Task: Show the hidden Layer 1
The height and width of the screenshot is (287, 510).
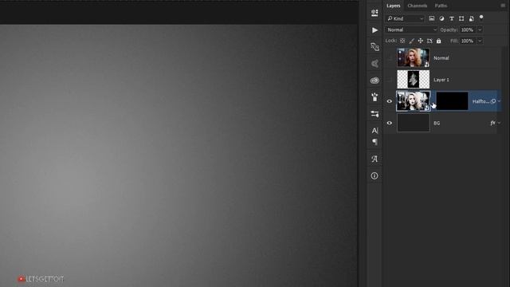Action: tap(390, 80)
